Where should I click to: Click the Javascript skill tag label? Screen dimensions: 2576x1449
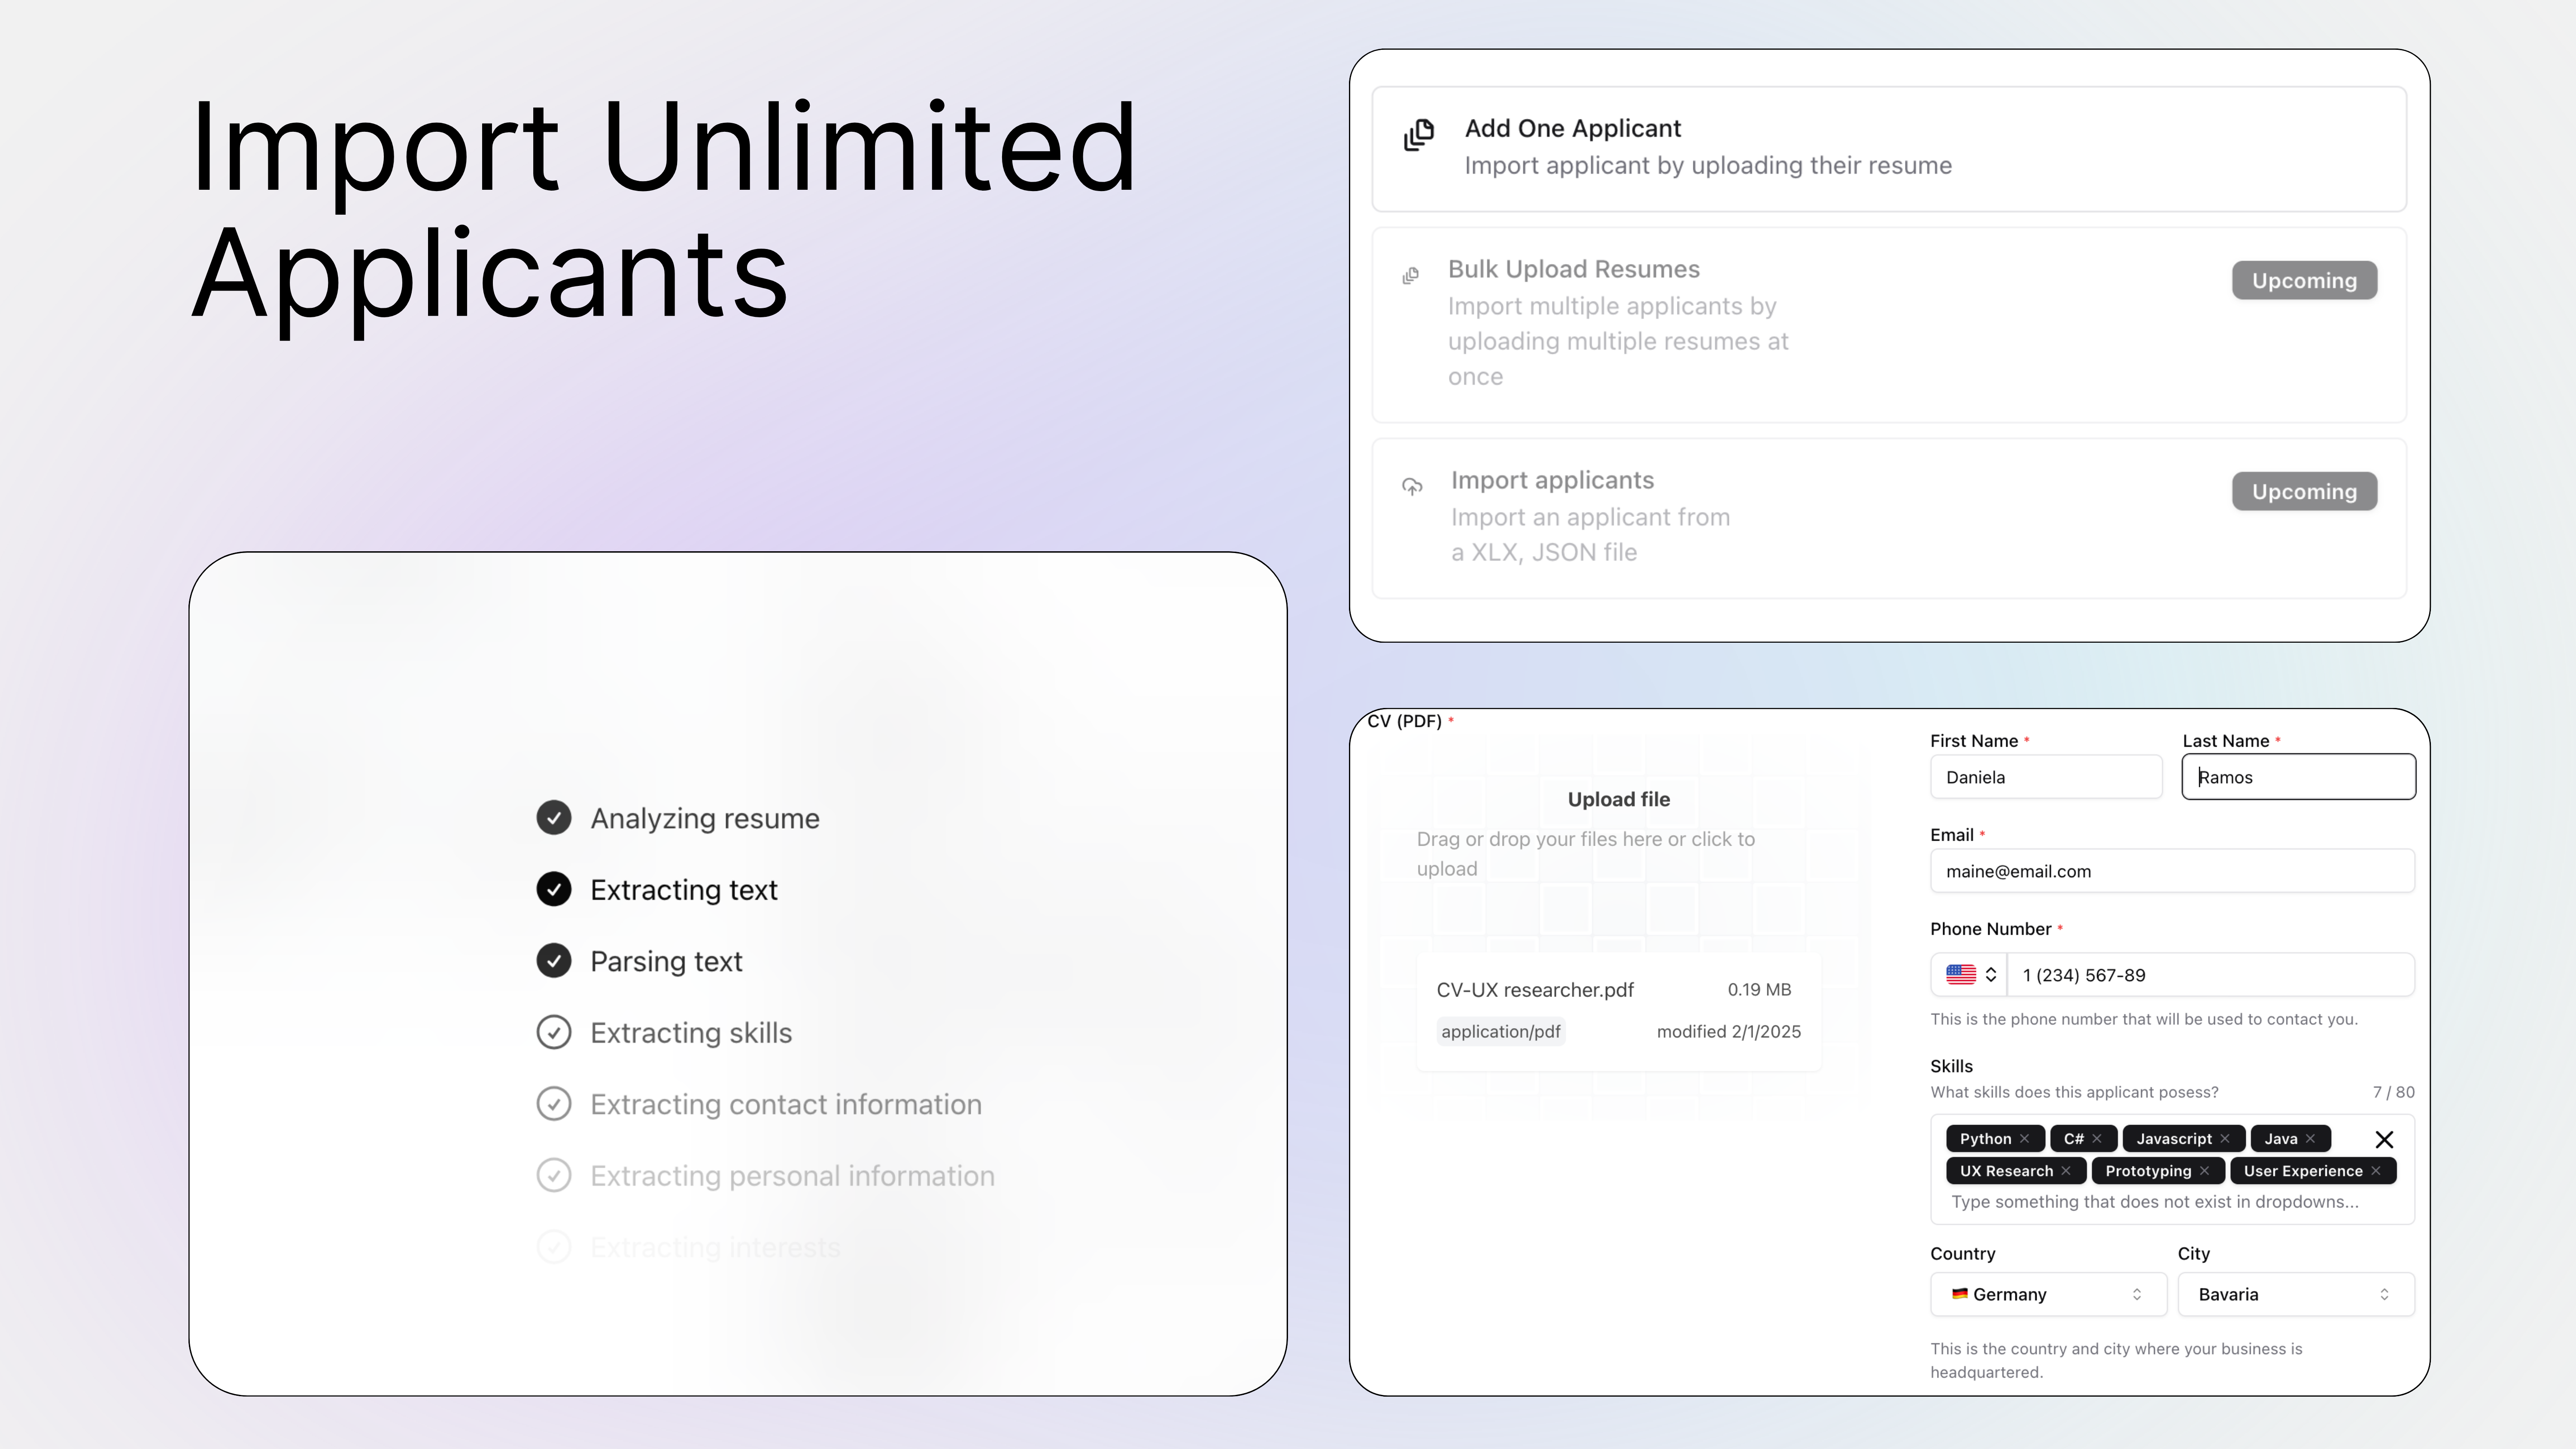pyautogui.click(x=2174, y=1139)
